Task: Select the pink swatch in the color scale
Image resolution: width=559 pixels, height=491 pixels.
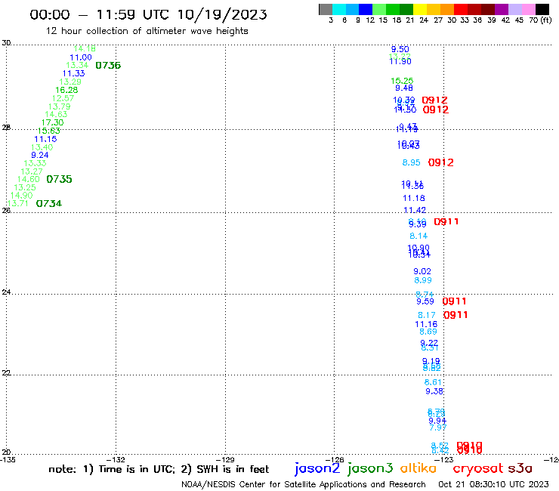Action: point(528,9)
